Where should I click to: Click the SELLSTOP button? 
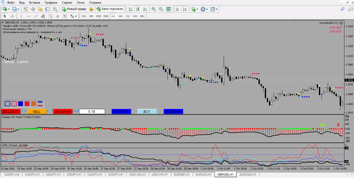(63, 111)
